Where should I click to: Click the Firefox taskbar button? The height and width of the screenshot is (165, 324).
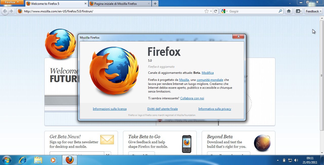[x=70, y=160]
